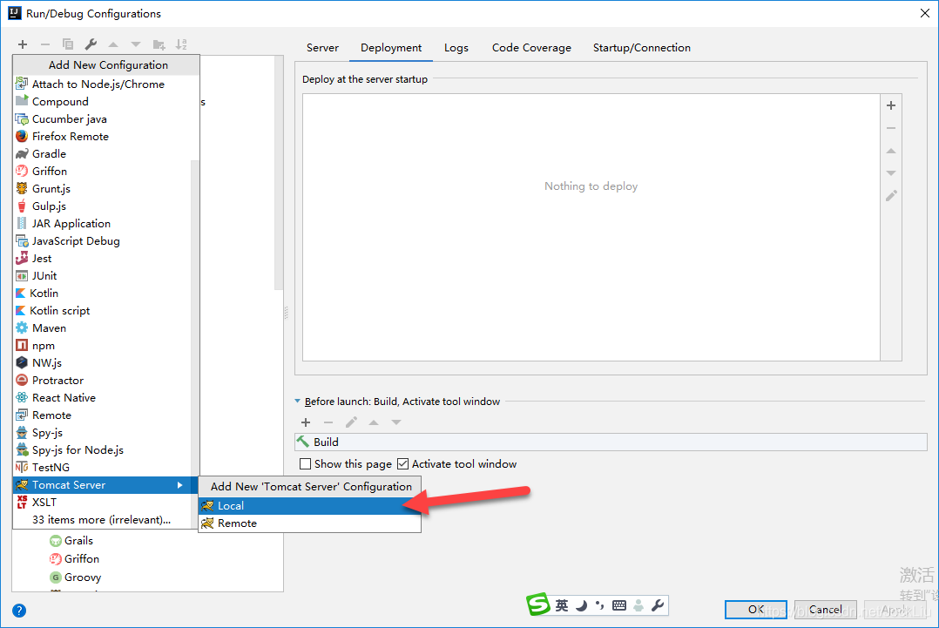Image resolution: width=939 pixels, height=628 pixels.
Task: Click IME user avatar icon
Action: coord(638,606)
